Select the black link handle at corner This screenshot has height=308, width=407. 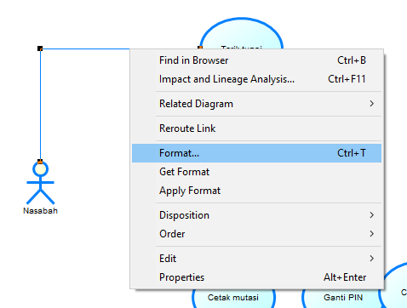coord(40,48)
